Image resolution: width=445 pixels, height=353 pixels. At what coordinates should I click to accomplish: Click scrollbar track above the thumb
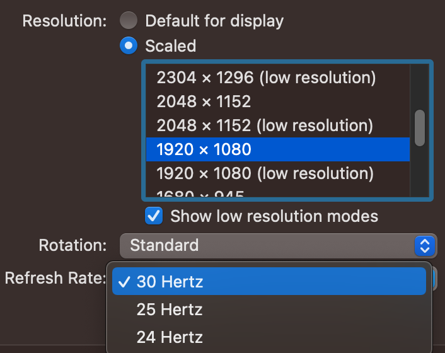pyautogui.click(x=420, y=85)
